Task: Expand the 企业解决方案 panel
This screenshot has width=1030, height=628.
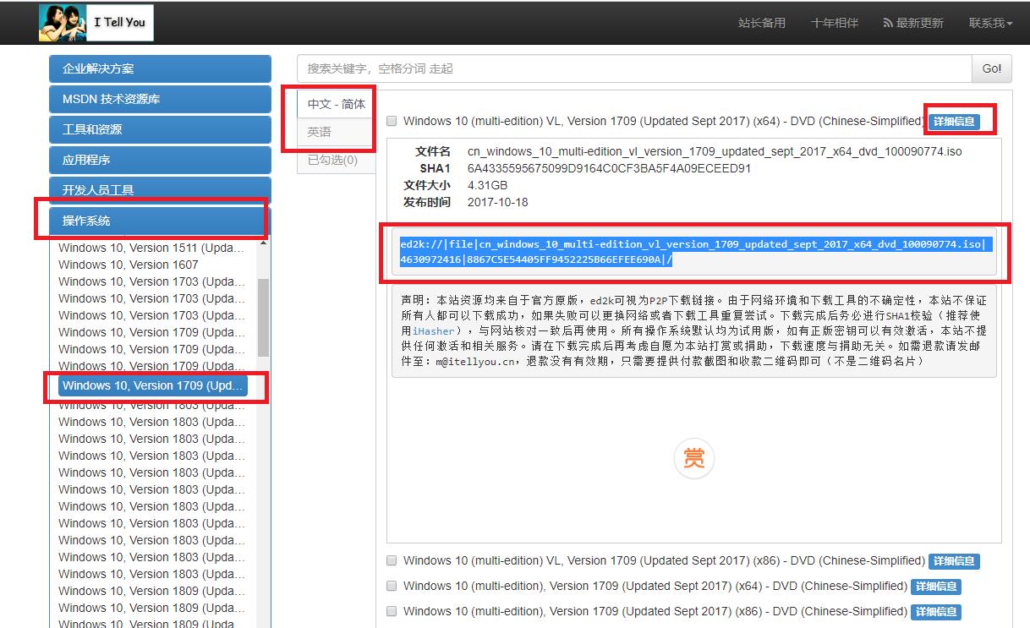Action: click(x=160, y=68)
